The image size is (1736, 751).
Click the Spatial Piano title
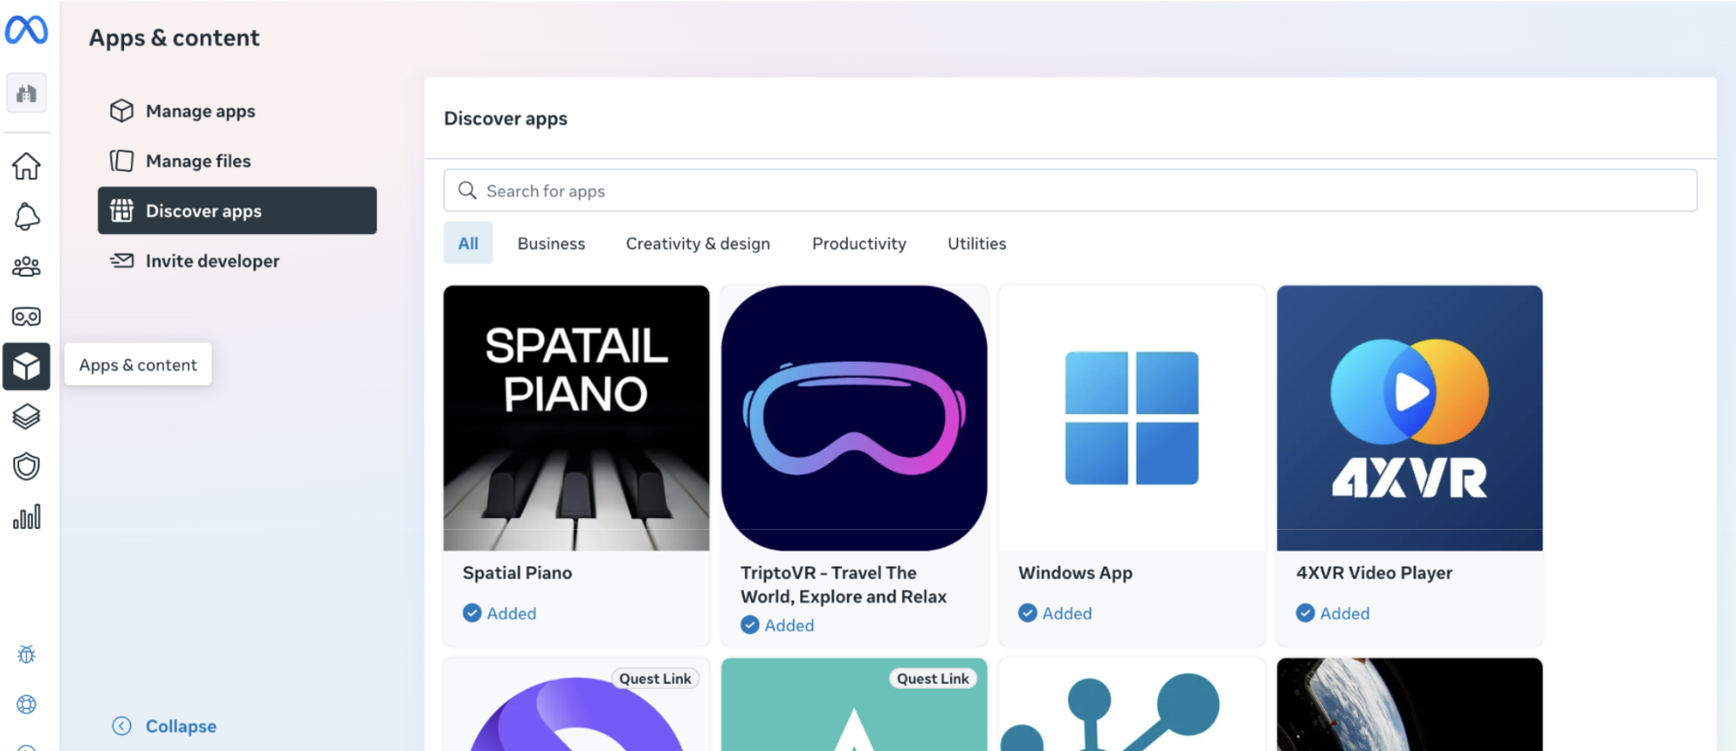pos(517,572)
